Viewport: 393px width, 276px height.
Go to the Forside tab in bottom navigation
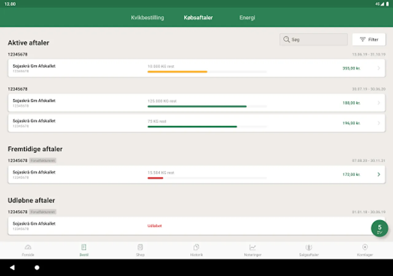28,250
